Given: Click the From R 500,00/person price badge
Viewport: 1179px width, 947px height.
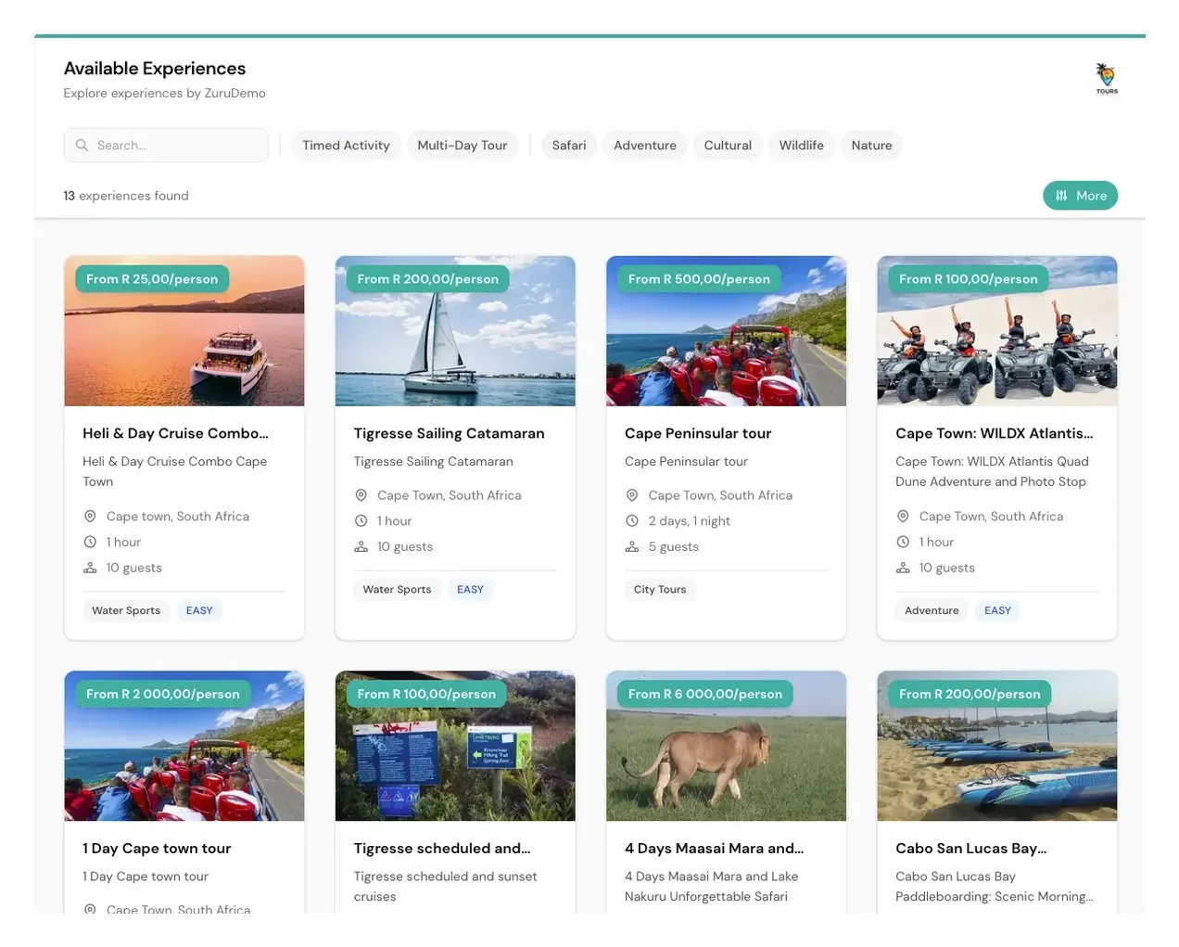Looking at the screenshot, I should click(x=699, y=279).
